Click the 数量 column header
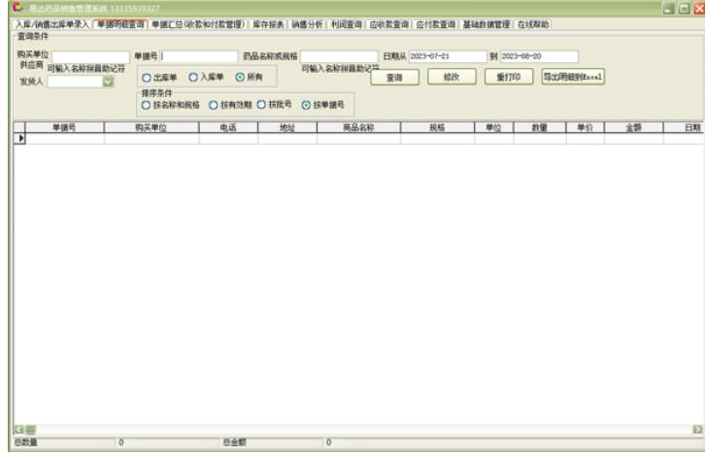Screen dimensions: 705x454 tap(540, 127)
